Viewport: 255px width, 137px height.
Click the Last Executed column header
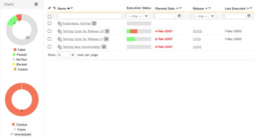pos(235,8)
